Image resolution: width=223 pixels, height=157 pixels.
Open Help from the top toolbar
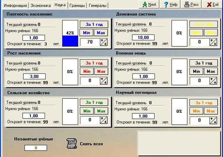pos(171,5)
